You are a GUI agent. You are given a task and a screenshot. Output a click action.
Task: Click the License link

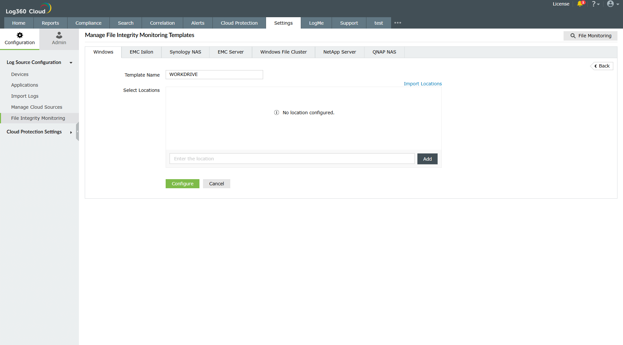[561, 4]
